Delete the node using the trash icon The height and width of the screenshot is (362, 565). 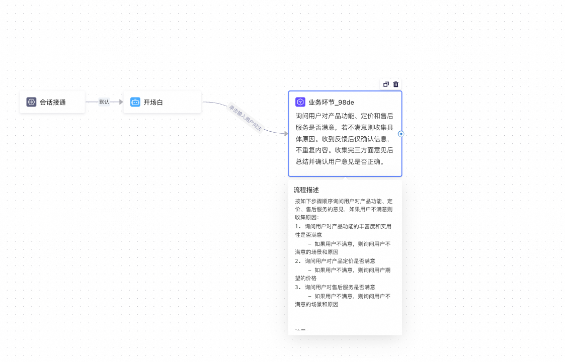pos(395,84)
